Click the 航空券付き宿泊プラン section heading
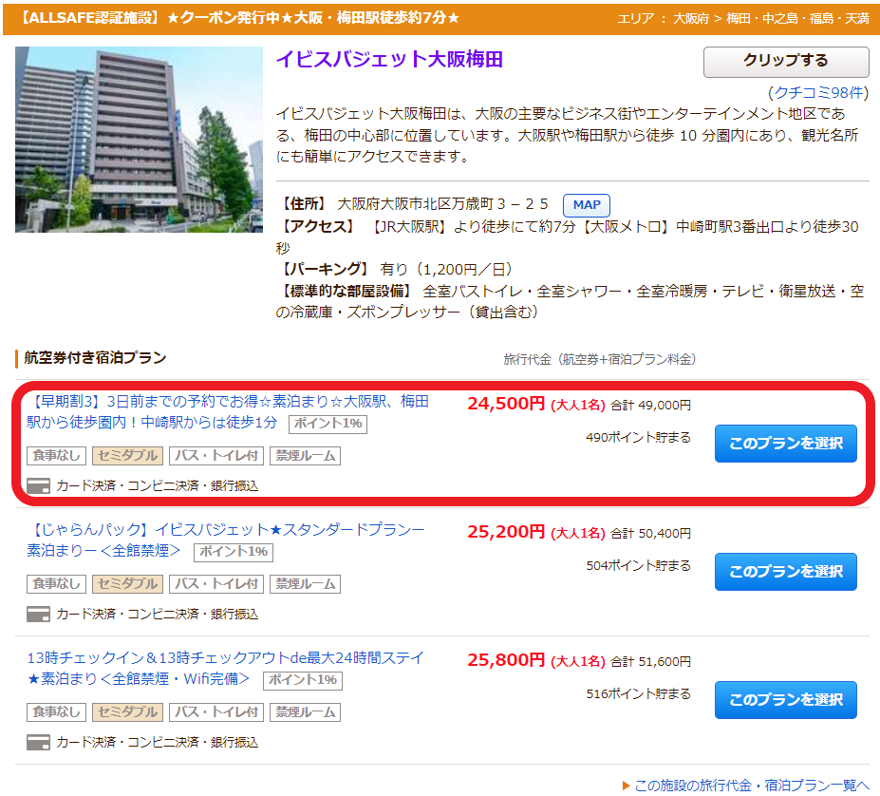This screenshot has height=796, width=880. tap(95, 358)
